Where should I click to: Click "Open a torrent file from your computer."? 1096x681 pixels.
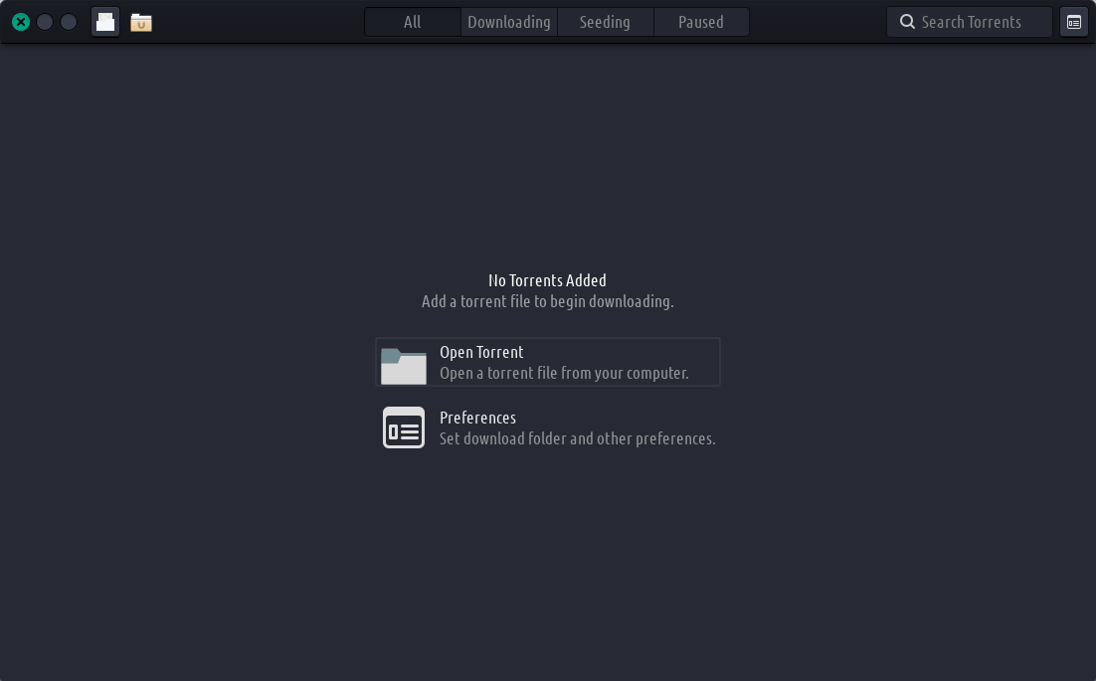tap(564, 374)
